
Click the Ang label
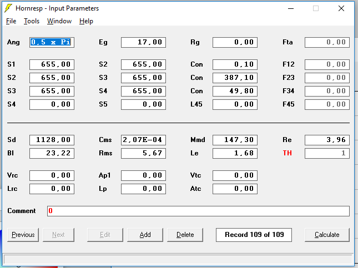pos(13,43)
